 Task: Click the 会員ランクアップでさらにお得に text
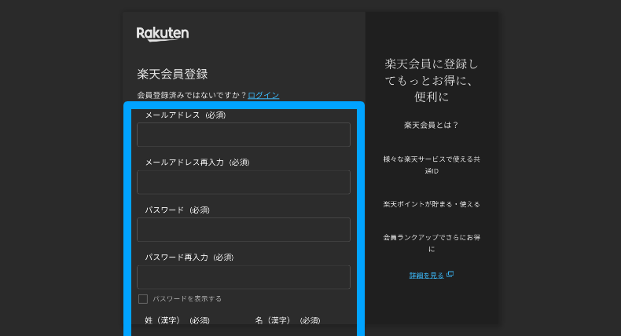tap(432, 243)
